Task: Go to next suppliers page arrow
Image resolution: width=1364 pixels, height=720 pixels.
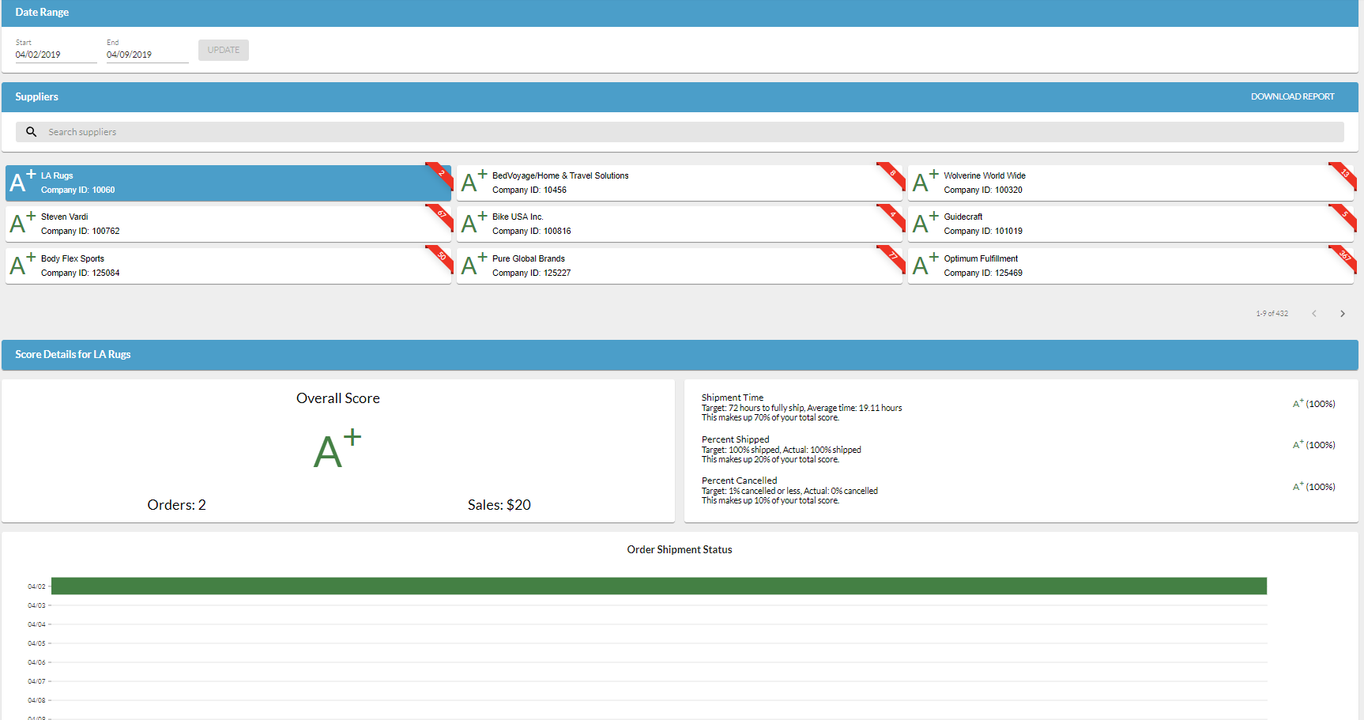Action: (x=1343, y=314)
